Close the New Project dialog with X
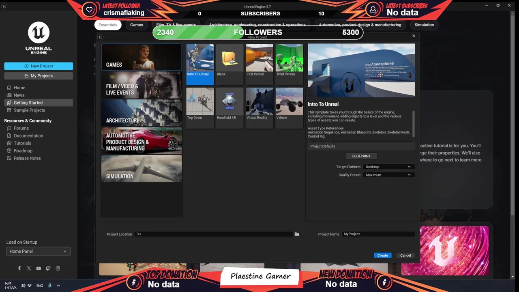Image resolution: width=519 pixels, height=292 pixels. pos(414,36)
